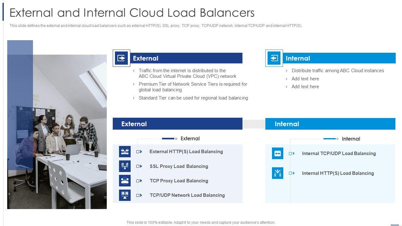The image size is (402, 226).
Task: Select the External HTTP(S) Load Balancing icon
Action: click(x=125, y=152)
